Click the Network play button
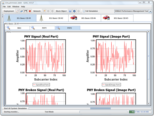Image resolution: width=154 pixels, height=116 pixels. 52,11
